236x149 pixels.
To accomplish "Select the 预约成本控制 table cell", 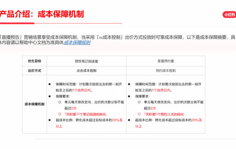I will 166,71.
